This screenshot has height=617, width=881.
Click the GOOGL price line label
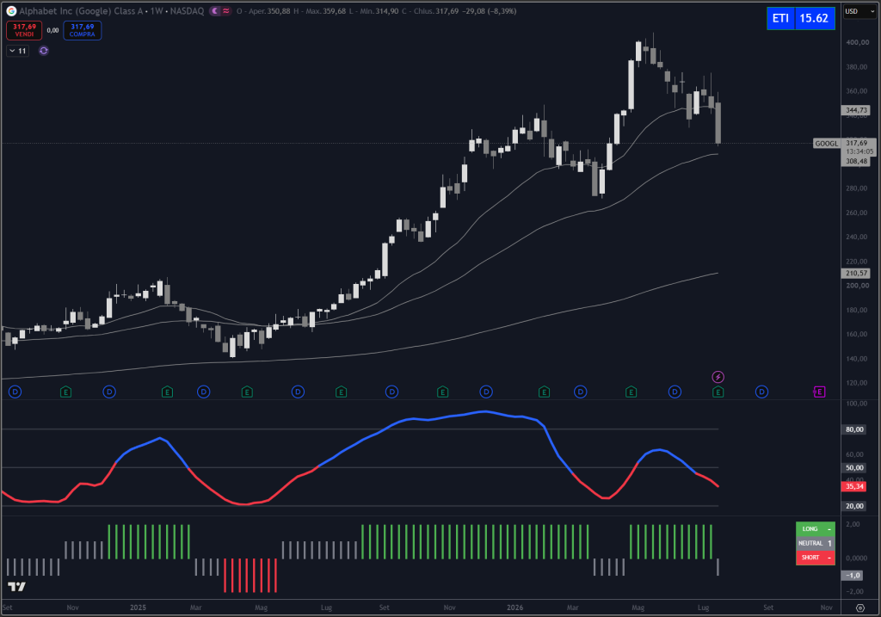[x=827, y=144]
